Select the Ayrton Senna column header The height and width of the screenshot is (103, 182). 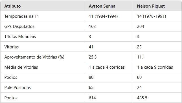tap(102, 6)
